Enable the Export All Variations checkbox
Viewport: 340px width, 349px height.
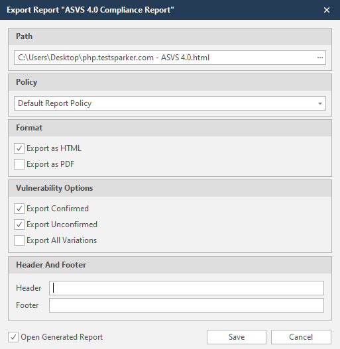(x=19, y=240)
